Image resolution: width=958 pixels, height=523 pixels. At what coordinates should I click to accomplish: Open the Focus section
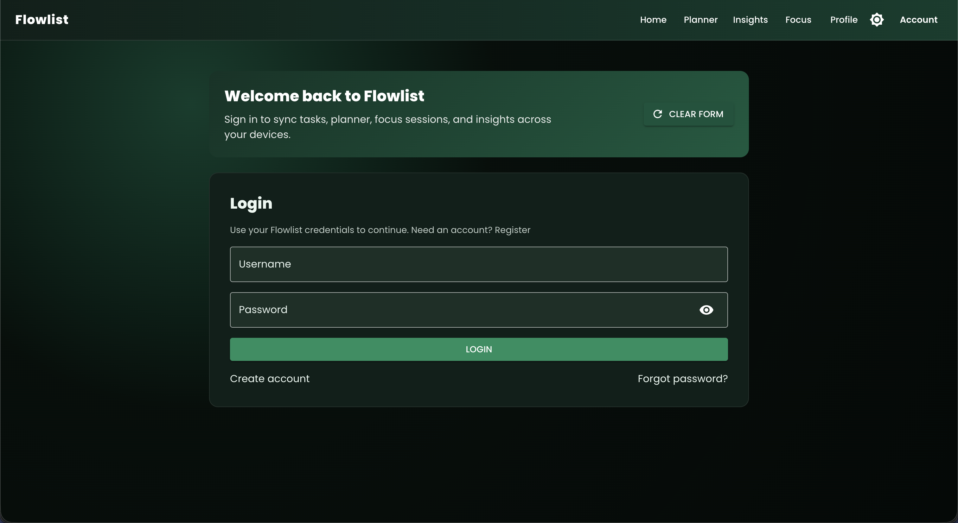coord(798,20)
